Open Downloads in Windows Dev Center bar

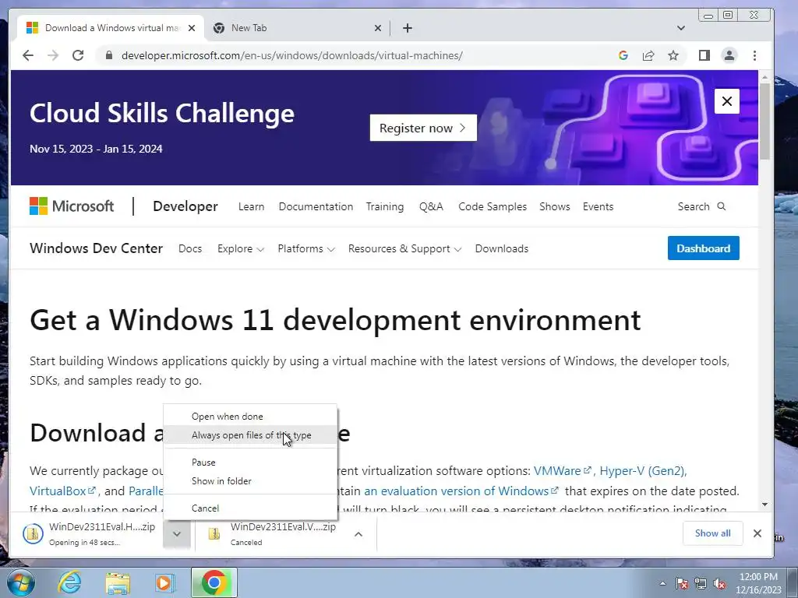[501, 248]
